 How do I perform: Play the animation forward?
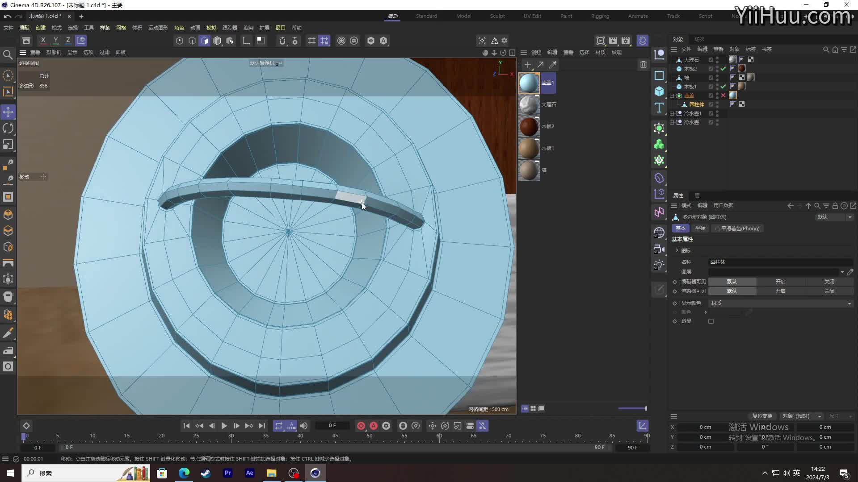coord(224,426)
